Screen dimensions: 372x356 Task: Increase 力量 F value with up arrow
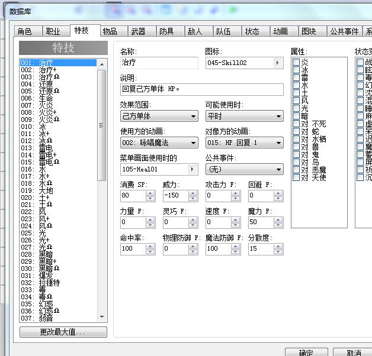pos(150,220)
